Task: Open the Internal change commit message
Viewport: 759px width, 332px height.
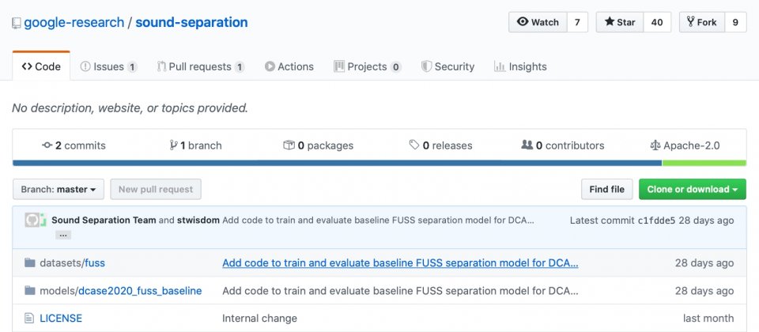Action: tap(259, 318)
